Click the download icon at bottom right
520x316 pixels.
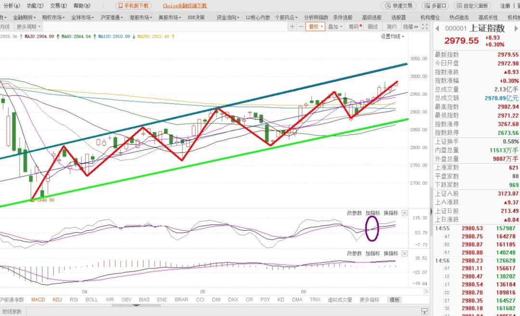pos(425,311)
